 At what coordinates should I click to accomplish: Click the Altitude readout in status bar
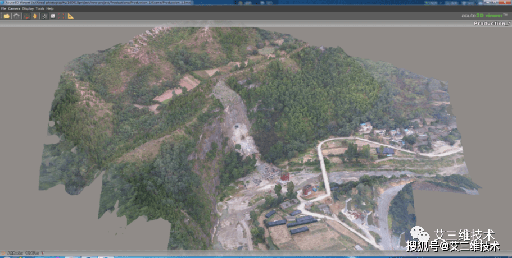coord(23,253)
